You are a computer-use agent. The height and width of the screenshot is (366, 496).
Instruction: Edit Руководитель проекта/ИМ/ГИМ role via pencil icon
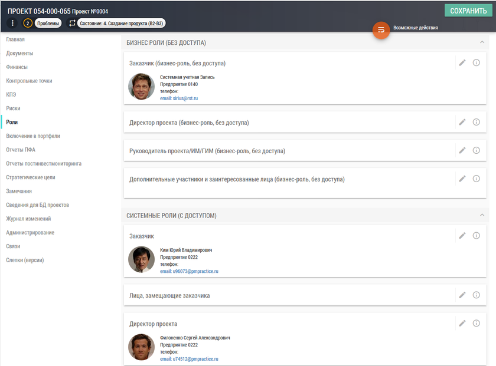(x=462, y=150)
